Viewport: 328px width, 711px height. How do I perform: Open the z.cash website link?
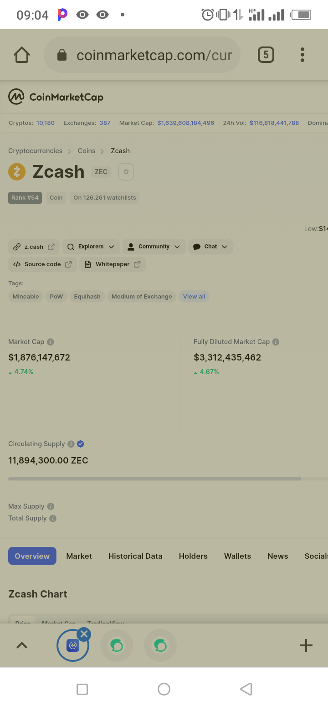click(34, 247)
